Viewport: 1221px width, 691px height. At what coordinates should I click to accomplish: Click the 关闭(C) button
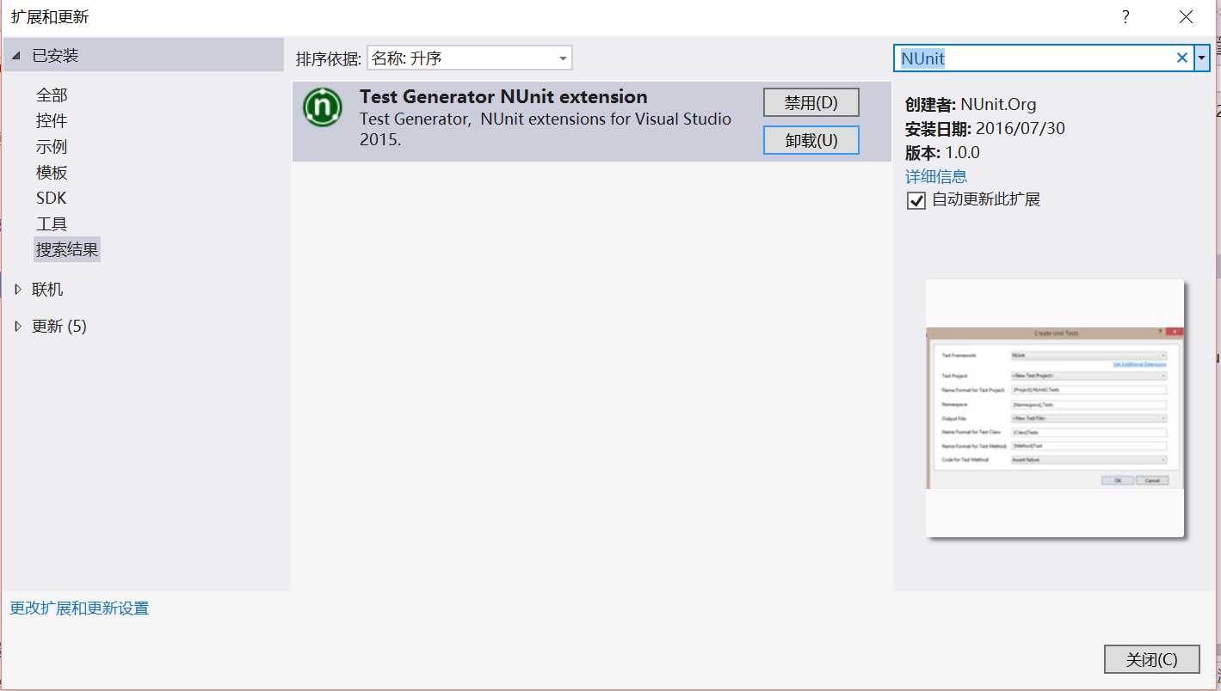tap(1152, 659)
